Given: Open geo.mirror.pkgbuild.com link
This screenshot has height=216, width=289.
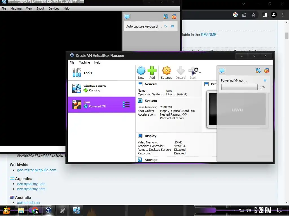Looking at the screenshot, I should click(x=37, y=170).
